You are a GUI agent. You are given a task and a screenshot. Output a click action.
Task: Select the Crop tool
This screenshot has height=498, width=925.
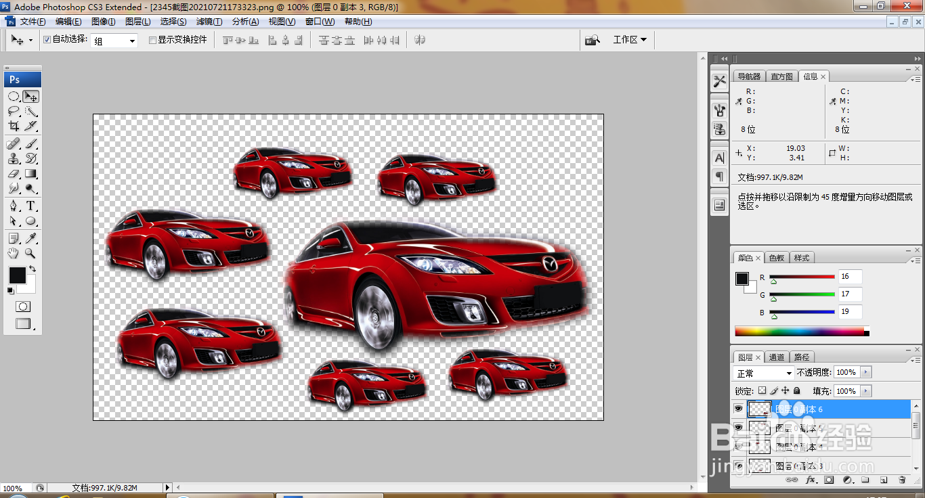tap(14, 127)
